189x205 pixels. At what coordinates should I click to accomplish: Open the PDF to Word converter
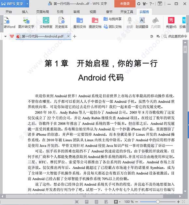coord(9,23)
